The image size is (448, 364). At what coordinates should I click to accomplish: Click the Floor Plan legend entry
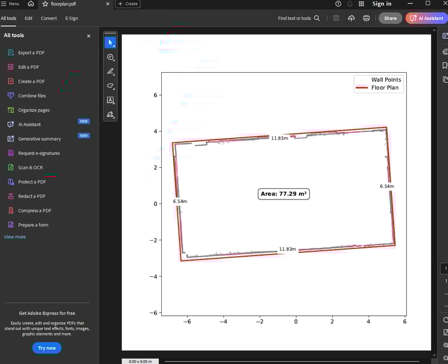pyautogui.click(x=377, y=88)
